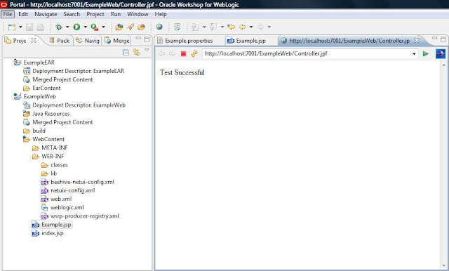The width and height of the screenshot is (449, 271).
Task: Click the globe web browser toolbar icon
Action: (159, 27)
